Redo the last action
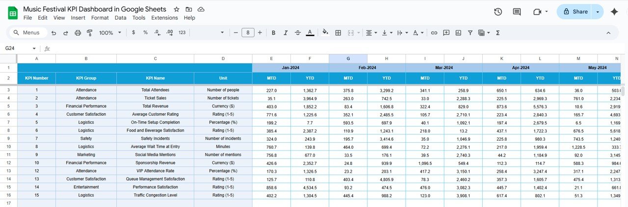 pyautogui.click(x=65, y=33)
